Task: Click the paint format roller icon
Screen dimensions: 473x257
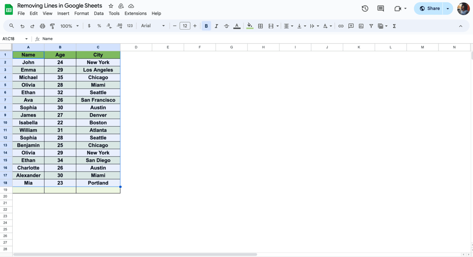Action: click(x=53, y=26)
